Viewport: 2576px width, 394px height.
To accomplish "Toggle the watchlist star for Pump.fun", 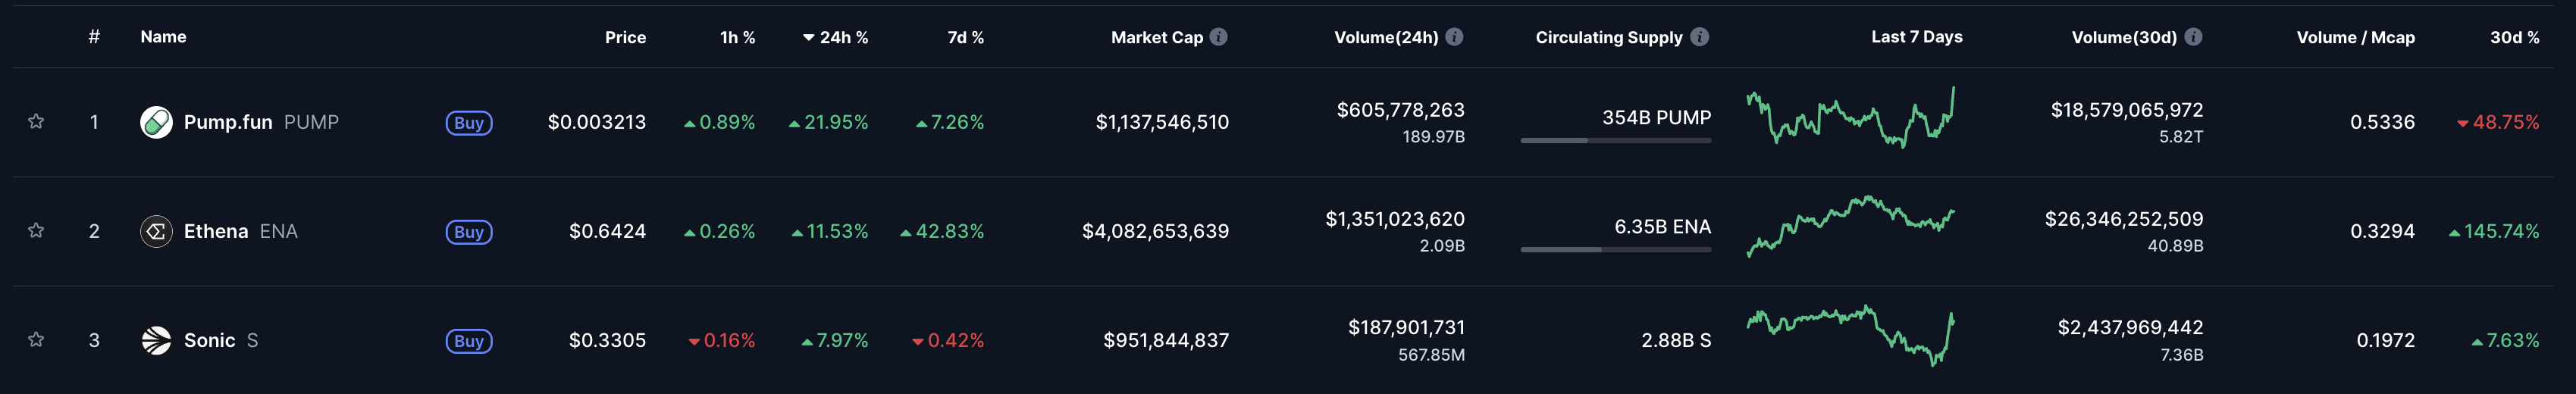I will click(x=36, y=122).
